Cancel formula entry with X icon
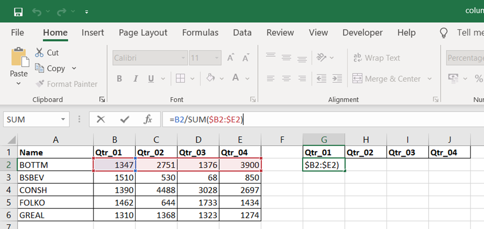Image resolution: width=484 pixels, height=229 pixels. [x=101, y=120]
